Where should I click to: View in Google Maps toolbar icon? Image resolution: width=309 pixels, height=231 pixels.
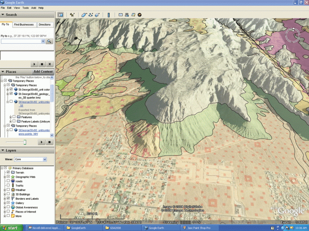133,15
